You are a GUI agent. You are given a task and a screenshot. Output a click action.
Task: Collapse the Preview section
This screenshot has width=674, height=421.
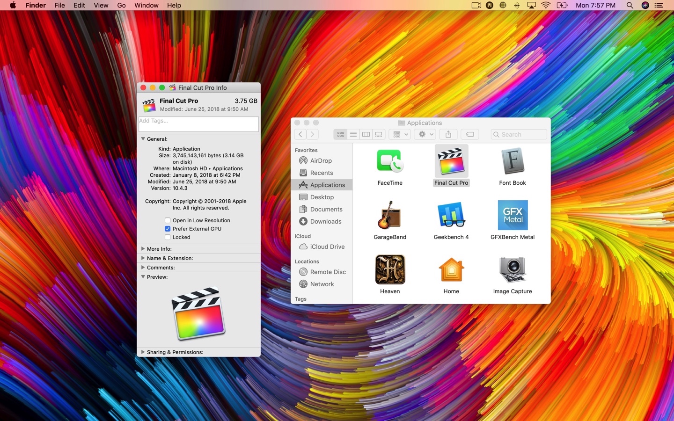(x=143, y=277)
